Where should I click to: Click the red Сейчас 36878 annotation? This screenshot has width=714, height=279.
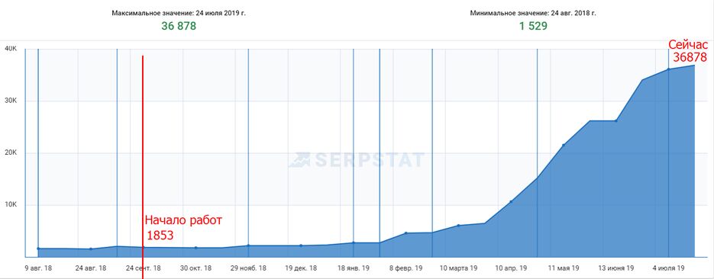(x=690, y=51)
